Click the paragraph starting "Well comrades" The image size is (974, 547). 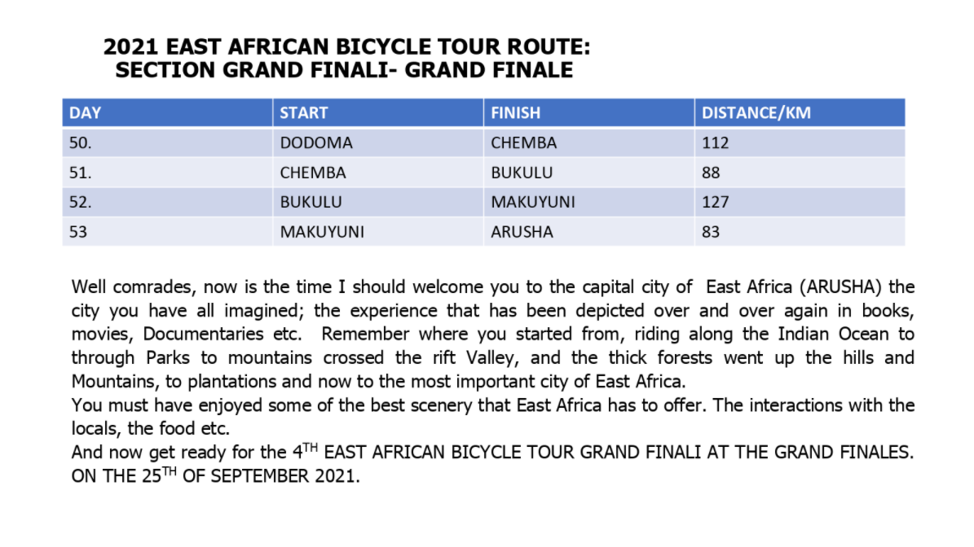(493, 334)
